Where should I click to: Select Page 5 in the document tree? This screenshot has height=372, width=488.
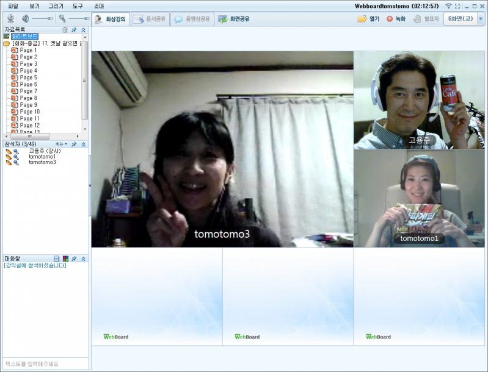pos(28,77)
